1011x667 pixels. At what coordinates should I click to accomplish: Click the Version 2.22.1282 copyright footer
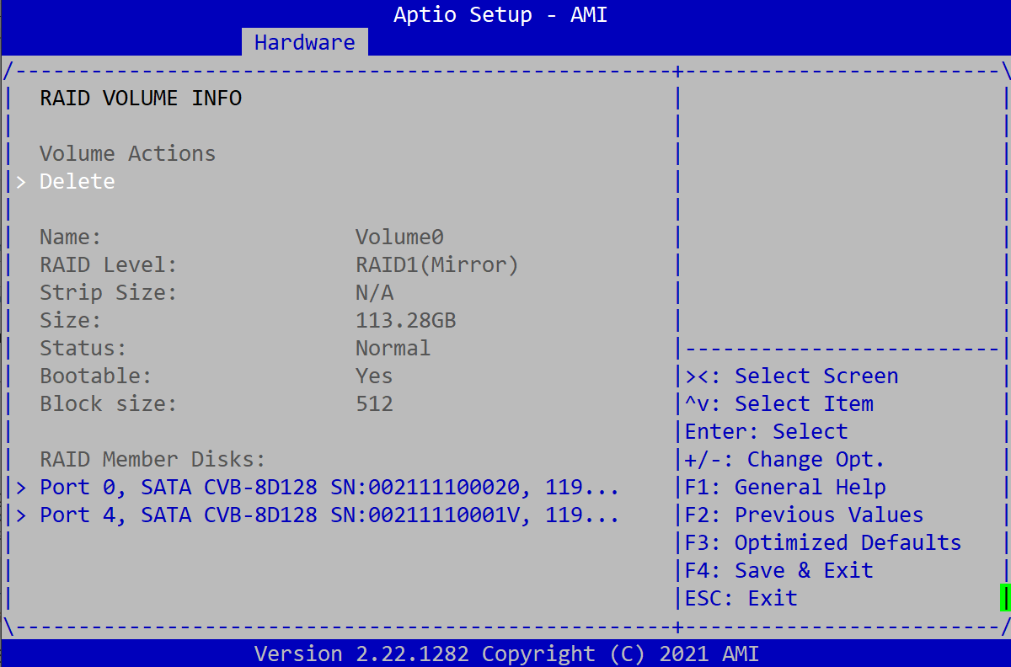click(507, 654)
